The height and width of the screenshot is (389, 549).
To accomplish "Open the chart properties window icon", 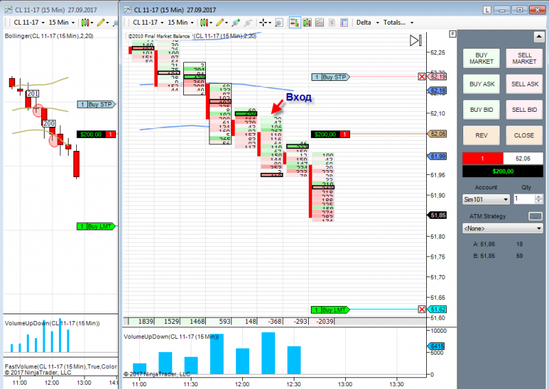I will 344,23.
